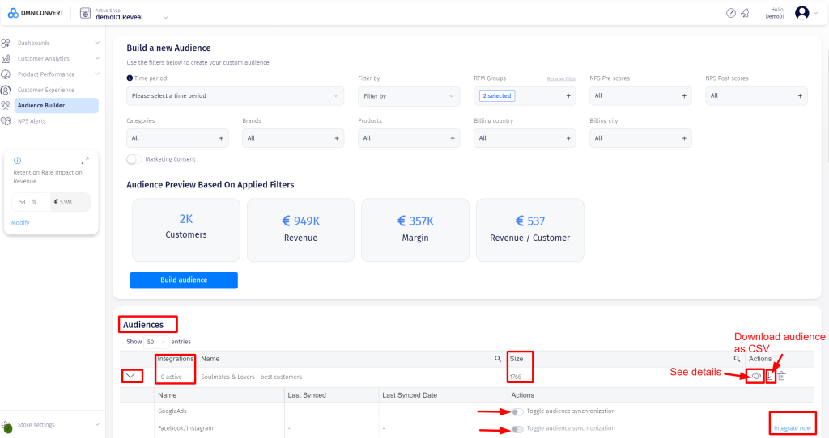
Task: Toggle Facebook/Instagram audience synchronization
Action: (x=516, y=428)
